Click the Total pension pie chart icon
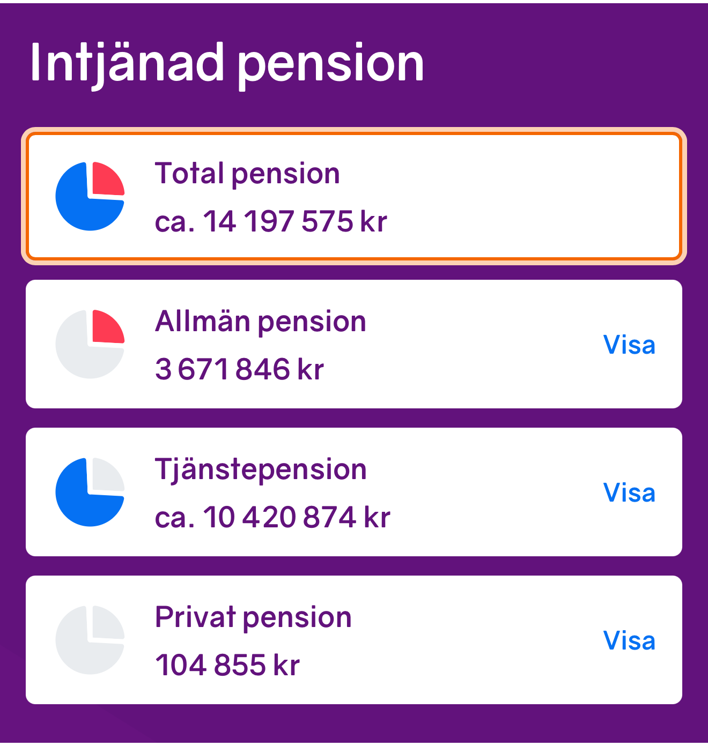 [x=90, y=196]
